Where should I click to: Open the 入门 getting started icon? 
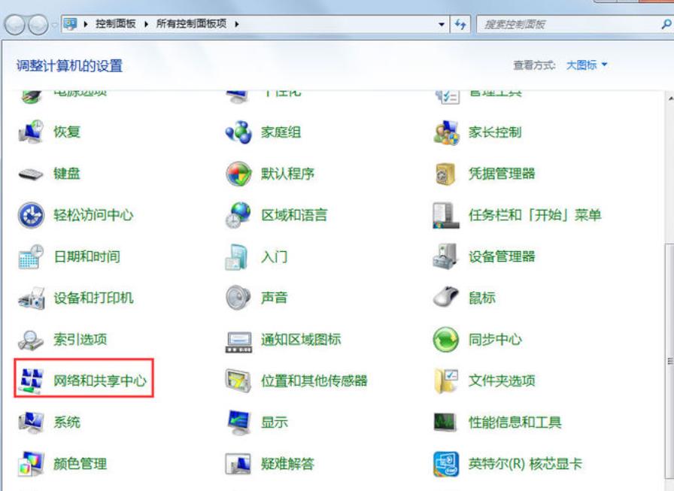pos(237,256)
